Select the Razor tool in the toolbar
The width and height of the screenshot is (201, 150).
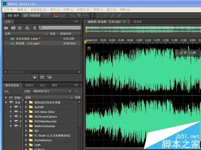79,15
